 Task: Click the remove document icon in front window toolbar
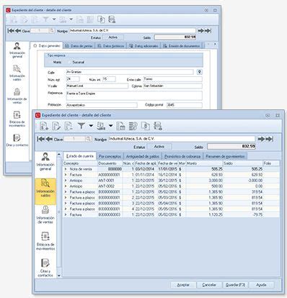(69, 126)
